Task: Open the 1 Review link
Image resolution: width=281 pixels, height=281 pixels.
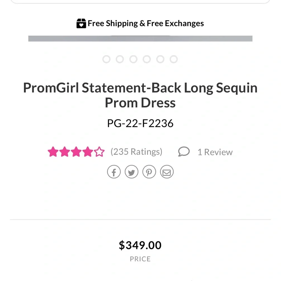Action: 215,152
